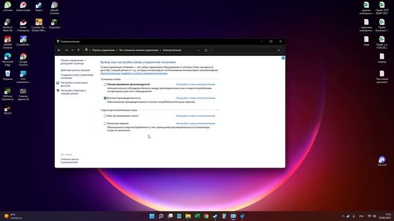Image resolution: width=394 pixels, height=221 pixels.
Task: Open the Game Center desktop shortcut
Action: tap(23, 7)
